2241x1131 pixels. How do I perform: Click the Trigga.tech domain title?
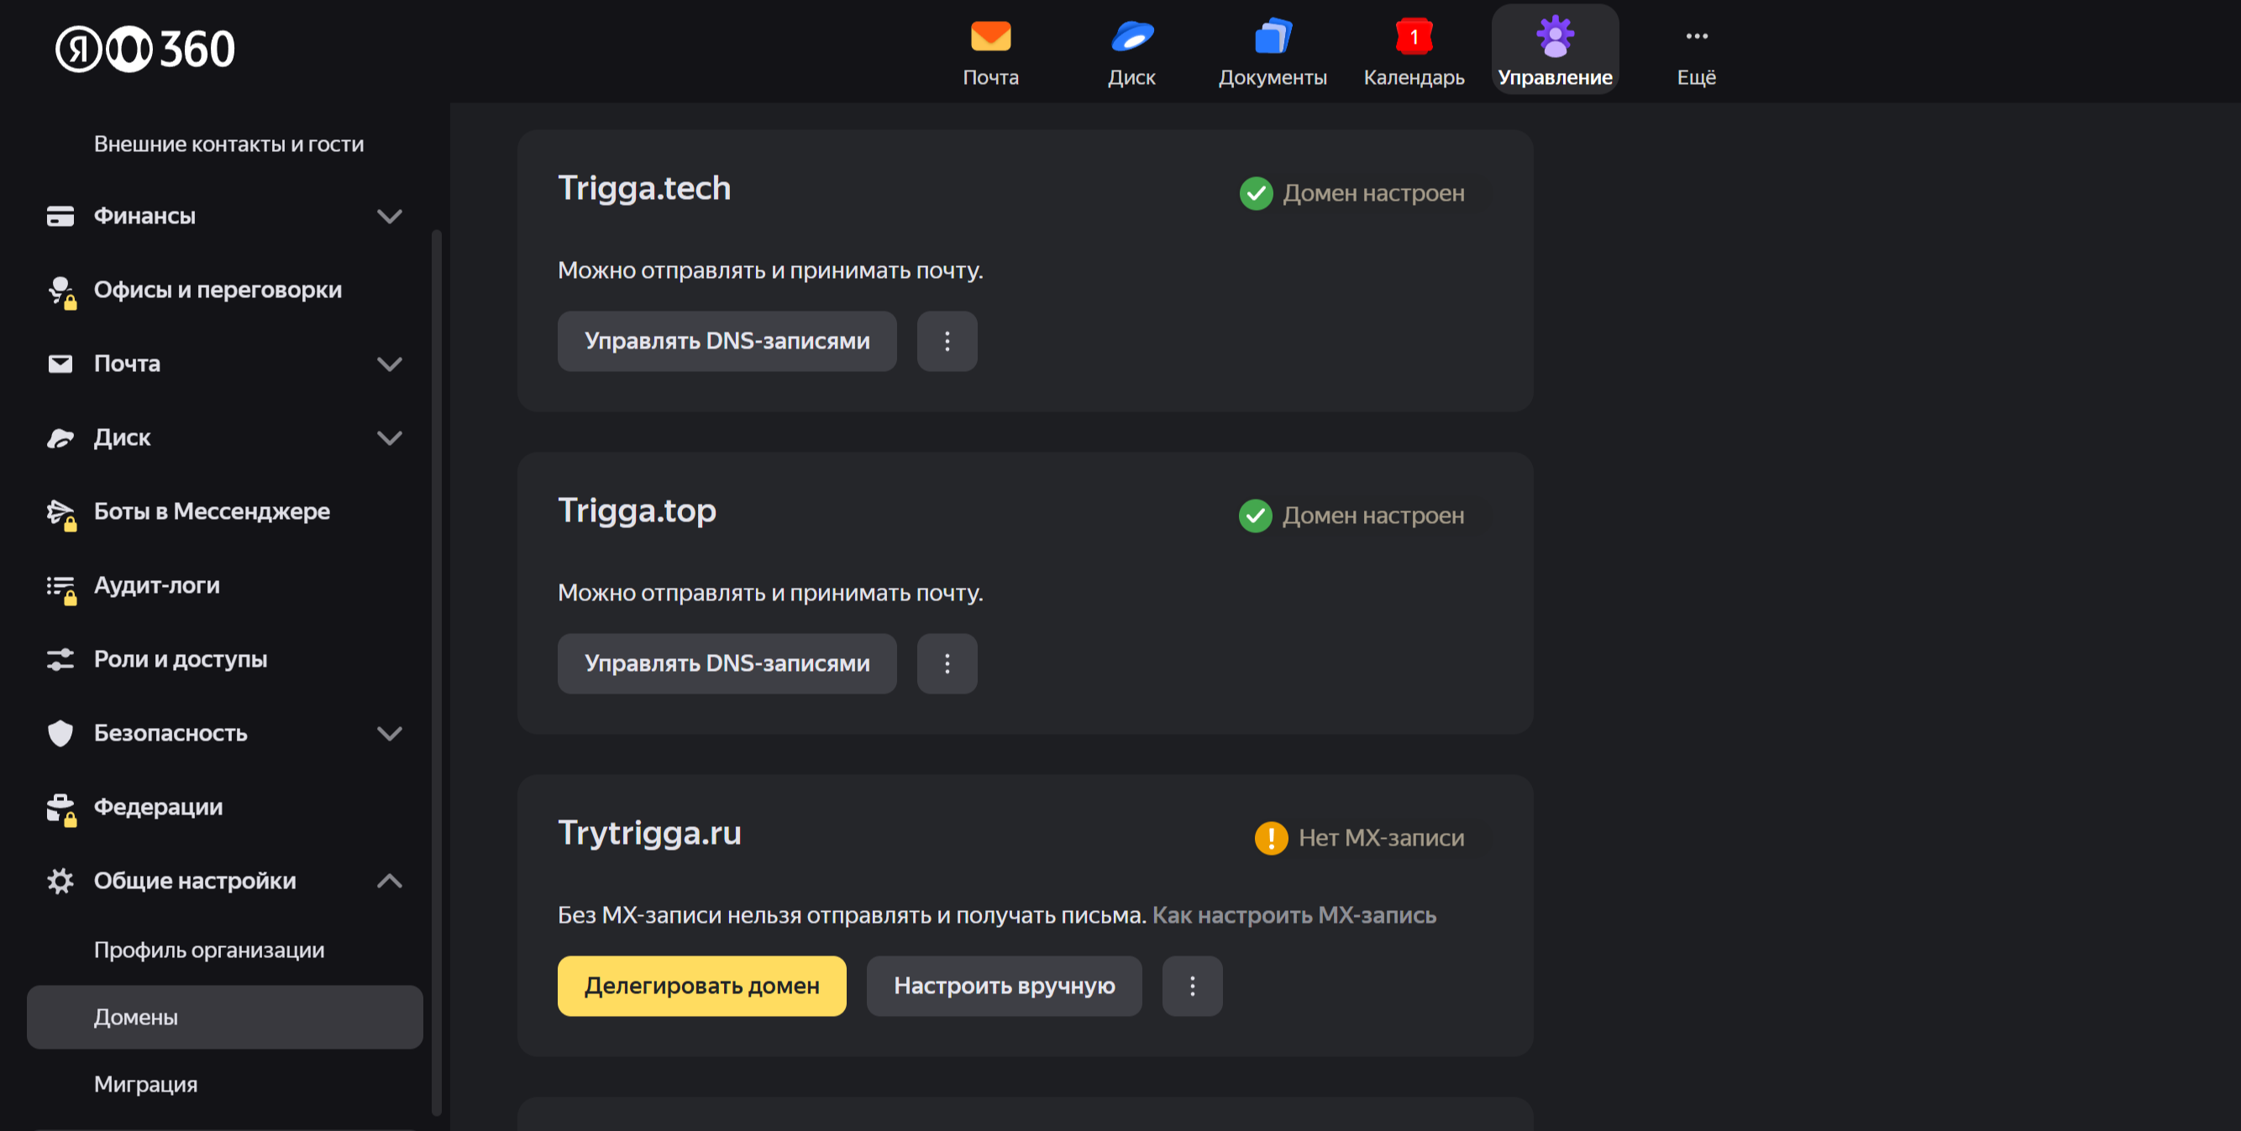[643, 189]
